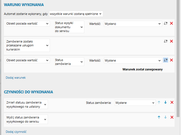The width and height of the screenshot is (181, 135).
Task: Delete the 'Status wysyłki dokumentu' condition row
Action: 171,23
